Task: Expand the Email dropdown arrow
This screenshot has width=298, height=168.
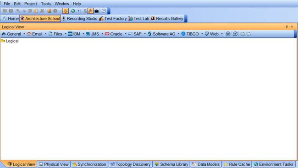Action: [45, 34]
